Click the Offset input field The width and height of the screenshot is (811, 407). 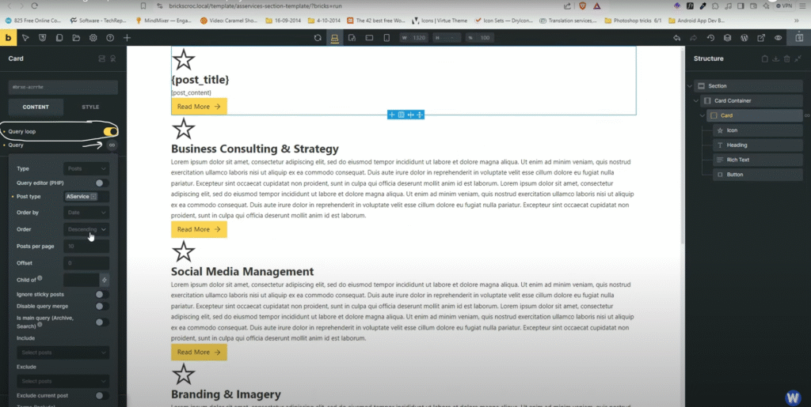coord(86,263)
